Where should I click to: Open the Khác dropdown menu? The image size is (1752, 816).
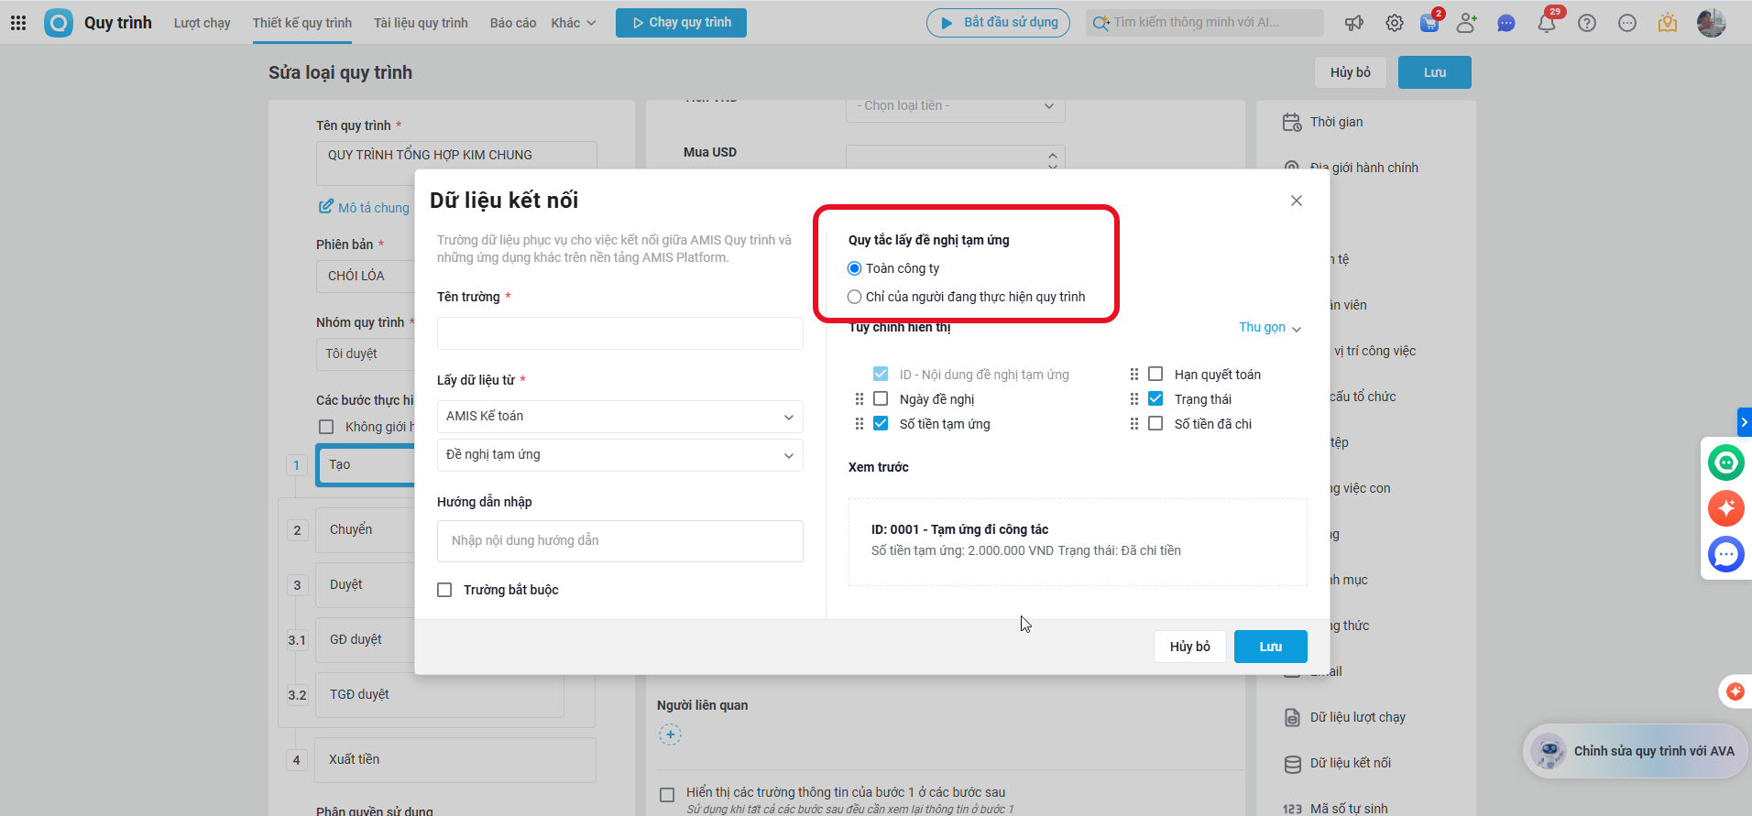tap(574, 23)
